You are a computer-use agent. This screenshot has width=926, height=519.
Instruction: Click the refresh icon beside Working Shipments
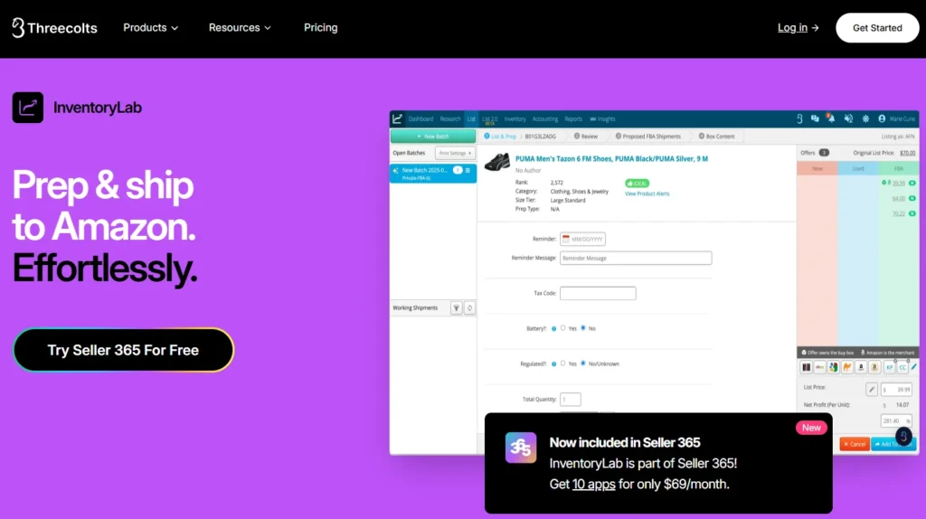[469, 308]
